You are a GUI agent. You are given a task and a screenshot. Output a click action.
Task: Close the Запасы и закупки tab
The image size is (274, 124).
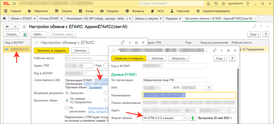coord(160,18)
